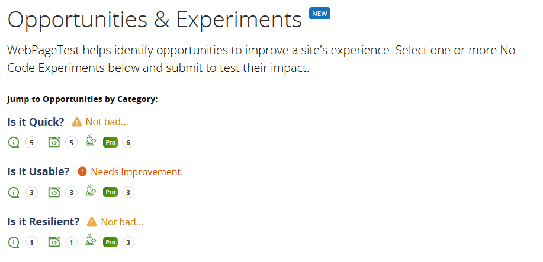Click the Needs Improvement status text
The height and width of the screenshot is (262, 543).
[x=137, y=172]
